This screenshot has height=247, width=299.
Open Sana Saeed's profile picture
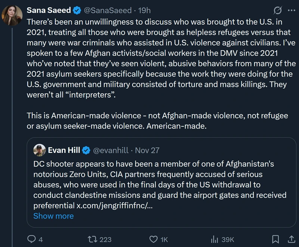pos(12,15)
